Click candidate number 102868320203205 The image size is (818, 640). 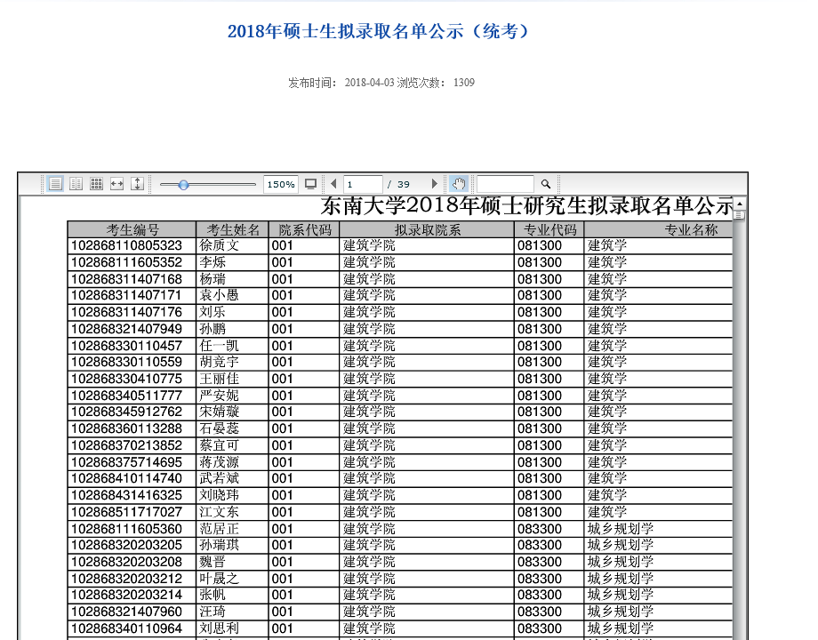coord(126,545)
